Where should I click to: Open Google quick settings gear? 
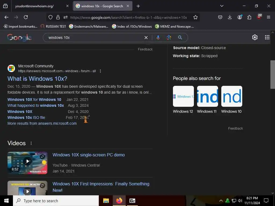coord(255,37)
